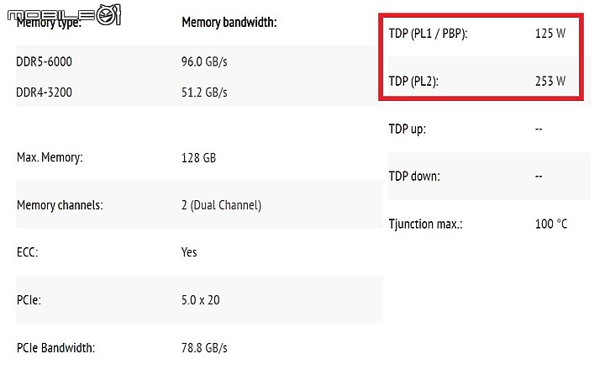Click the Memory channels label
This screenshot has height=370, width=605.
click(60, 205)
